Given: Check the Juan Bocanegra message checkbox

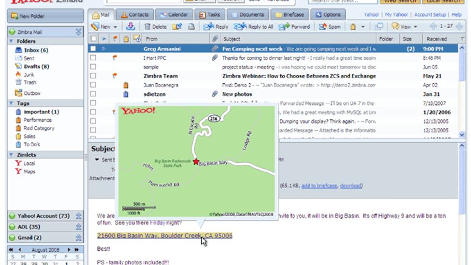Looking at the screenshot, I should pos(93,85).
